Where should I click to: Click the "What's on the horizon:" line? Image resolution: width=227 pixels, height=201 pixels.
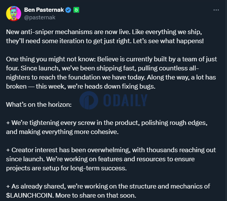[x=39, y=104]
